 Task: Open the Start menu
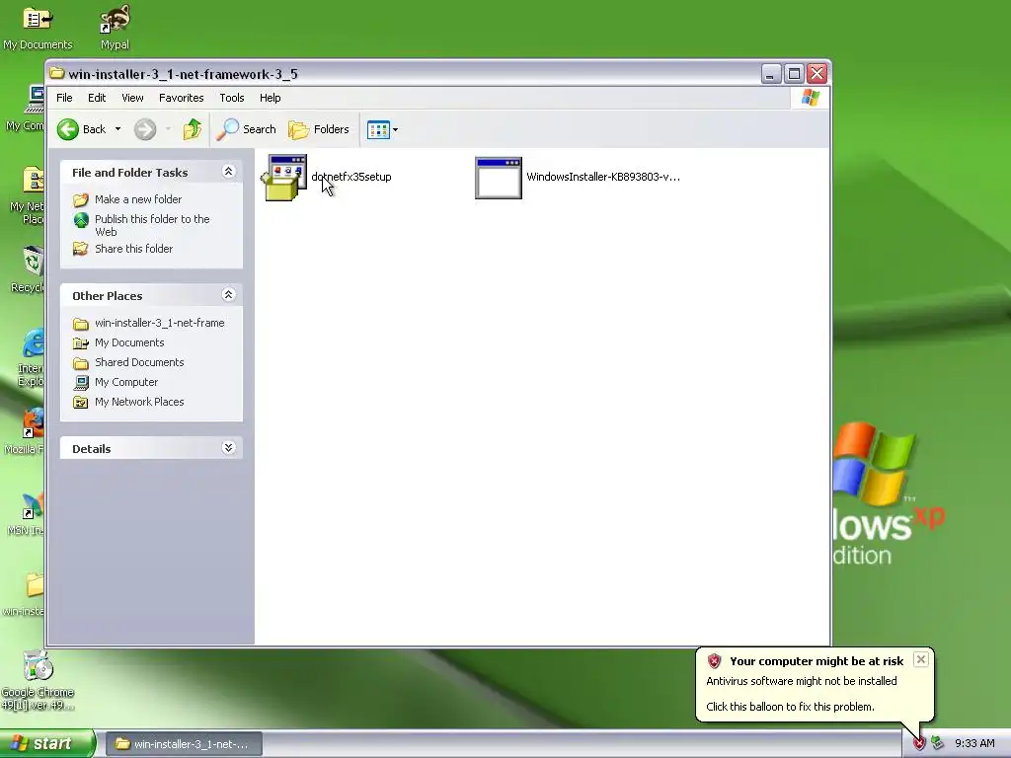tap(47, 744)
